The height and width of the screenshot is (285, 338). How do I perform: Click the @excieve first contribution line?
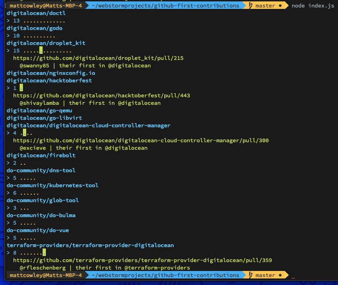pos(84,148)
